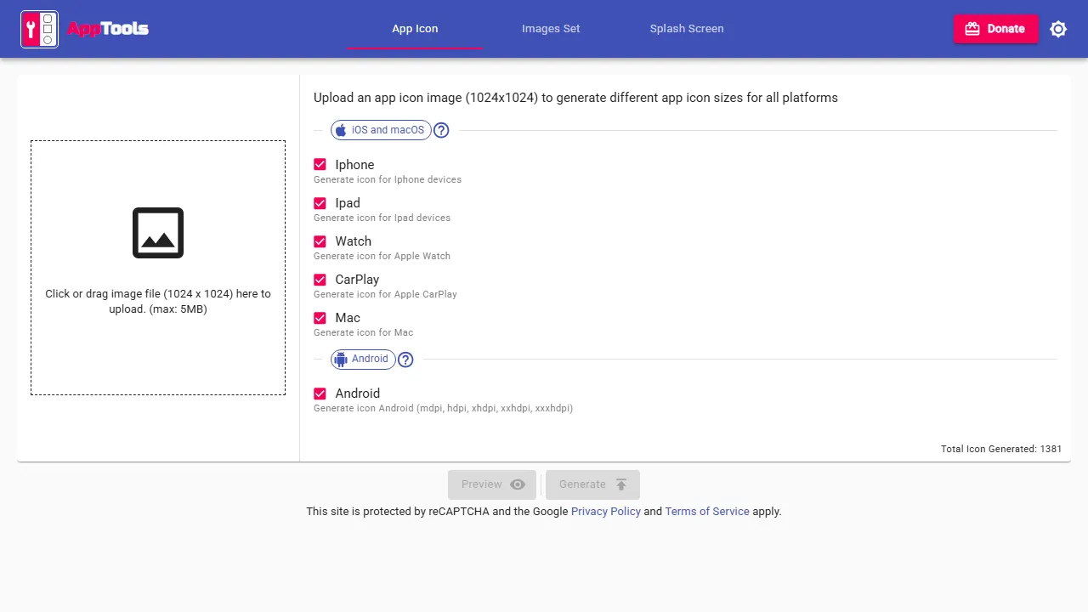Click the Apple icon on the iOS chip

tap(340, 129)
